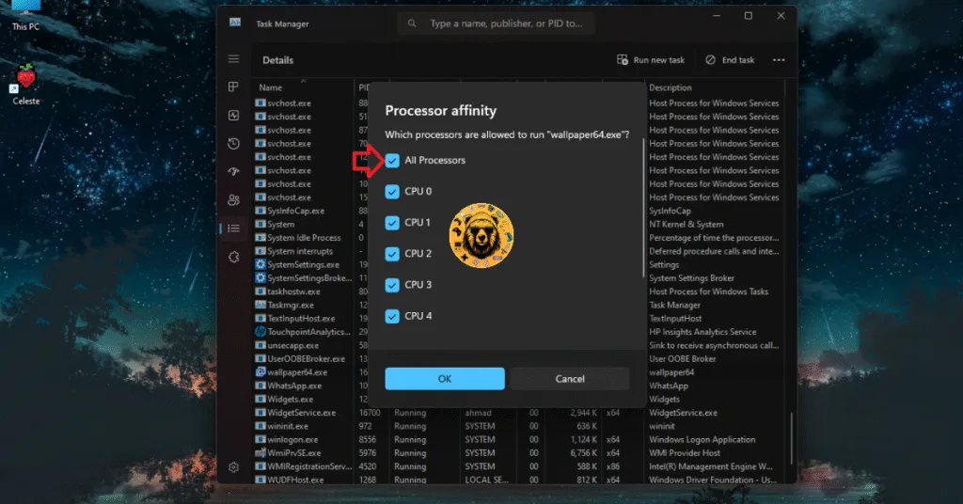Toggle the CPU 1 checkbox

pos(392,223)
